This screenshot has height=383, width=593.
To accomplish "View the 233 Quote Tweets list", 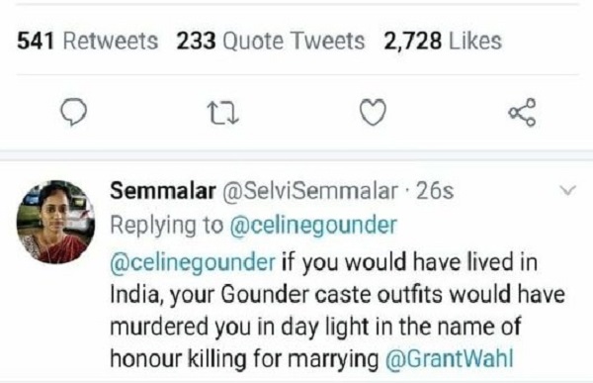I will point(271,41).
